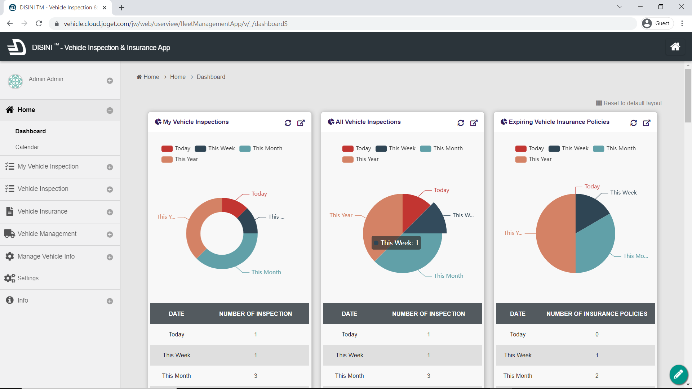
Task: Open Expiring Insurance Policies external link icon
Action: point(647,123)
